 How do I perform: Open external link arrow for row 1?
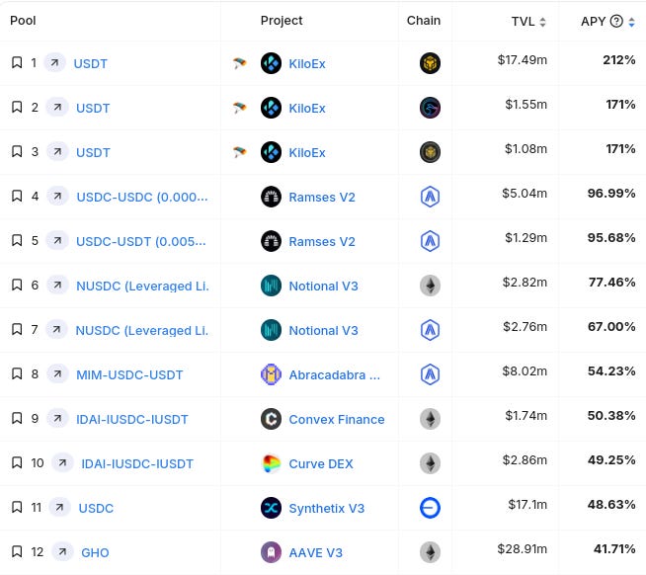click(x=54, y=62)
